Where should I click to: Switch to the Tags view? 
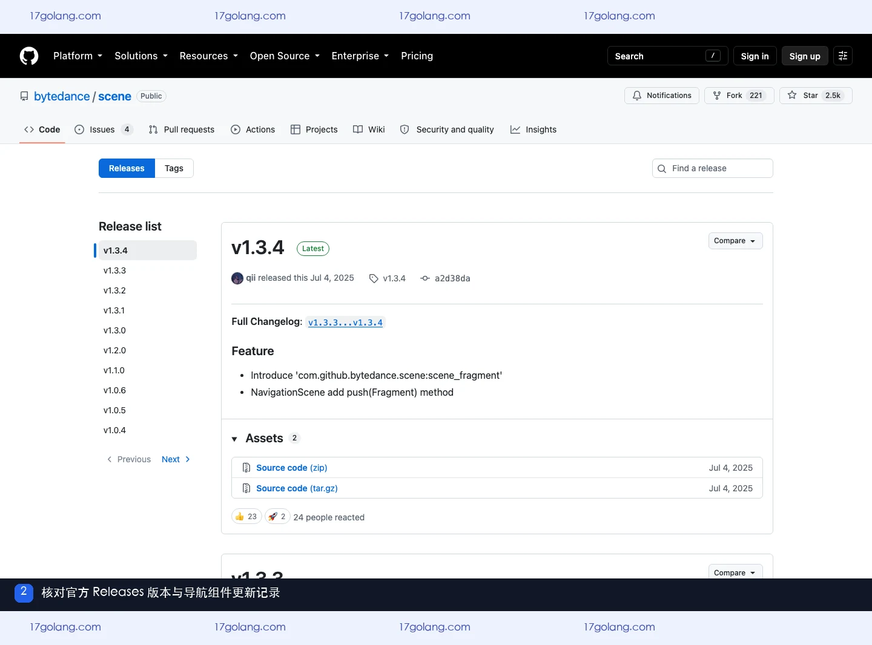(174, 168)
